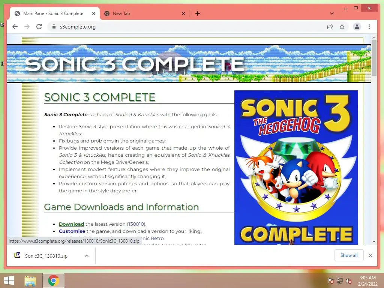Go back using the browser back arrow

[x=15, y=27]
